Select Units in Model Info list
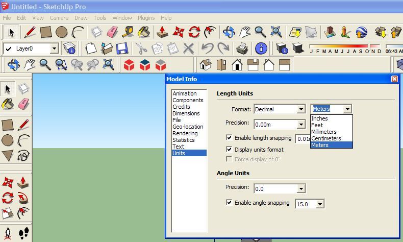Image resolution: width=403 pixels, height=242 pixels. (189, 153)
